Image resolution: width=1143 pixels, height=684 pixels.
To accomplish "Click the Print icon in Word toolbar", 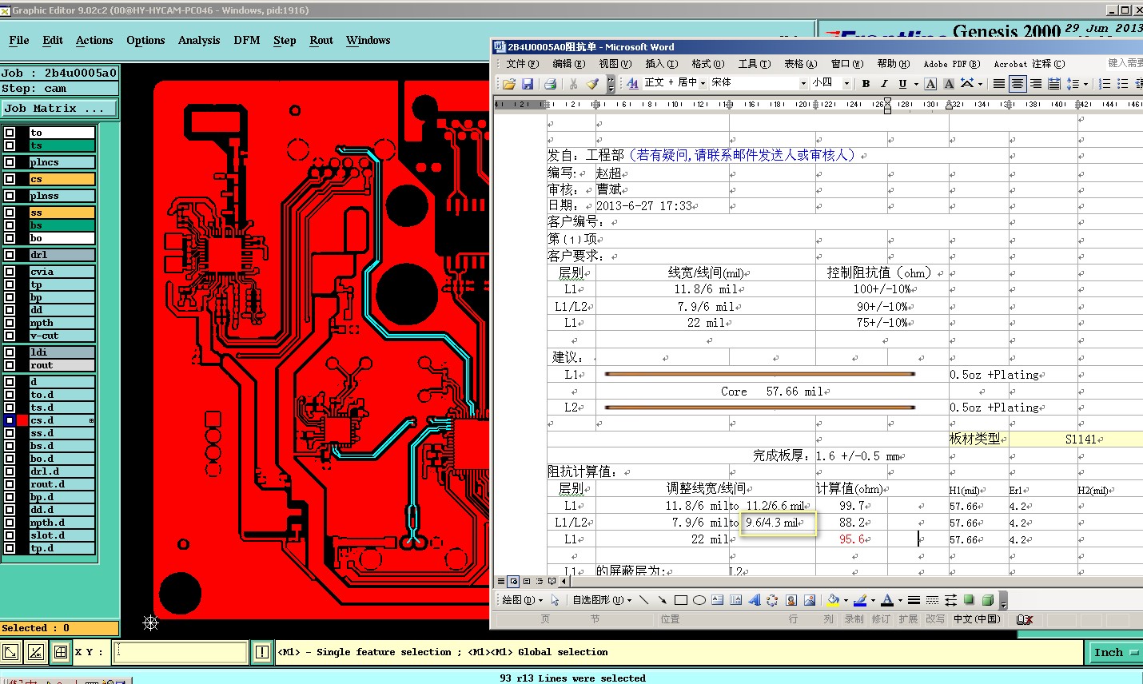I will point(550,83).
